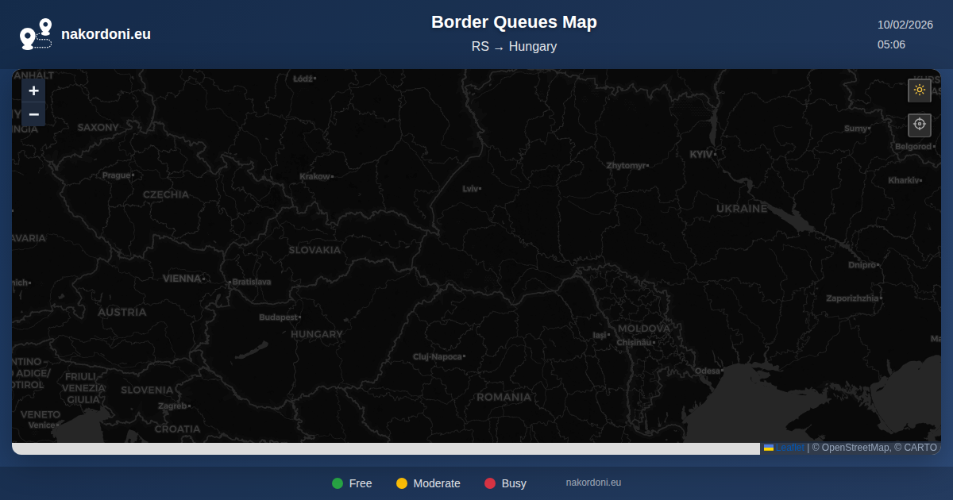Click the Border Queues Map heading
Viewport: 953px width, 500px height.
click(x=514, y=22)
